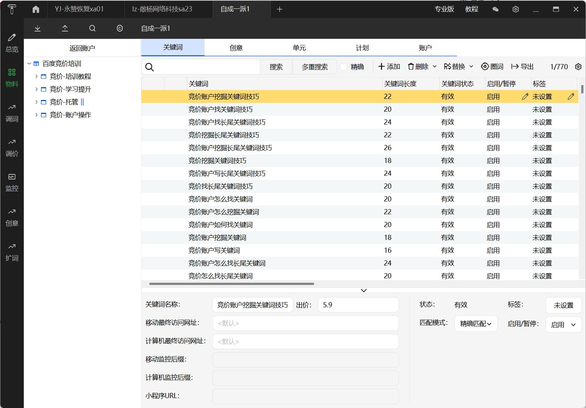Switch to the 单元 tab
This screenshot has height=408, width=586.
point(299,48)
